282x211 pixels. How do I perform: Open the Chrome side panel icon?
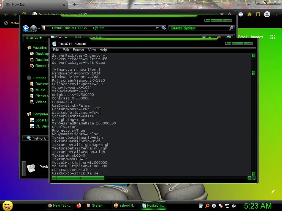258,14
